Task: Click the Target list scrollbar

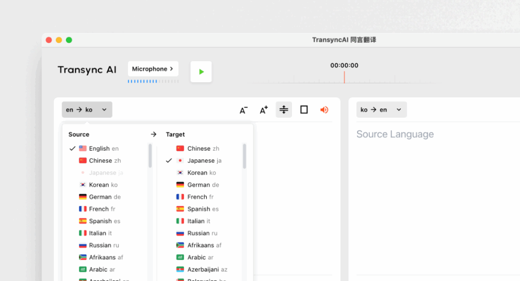Action: point(245,156)
